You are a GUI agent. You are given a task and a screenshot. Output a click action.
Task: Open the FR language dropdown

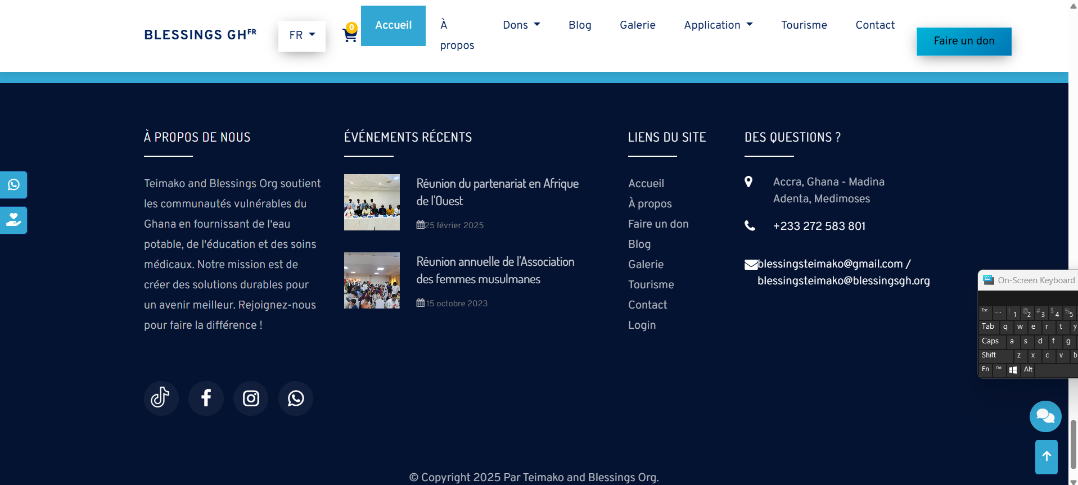(302, 35)
